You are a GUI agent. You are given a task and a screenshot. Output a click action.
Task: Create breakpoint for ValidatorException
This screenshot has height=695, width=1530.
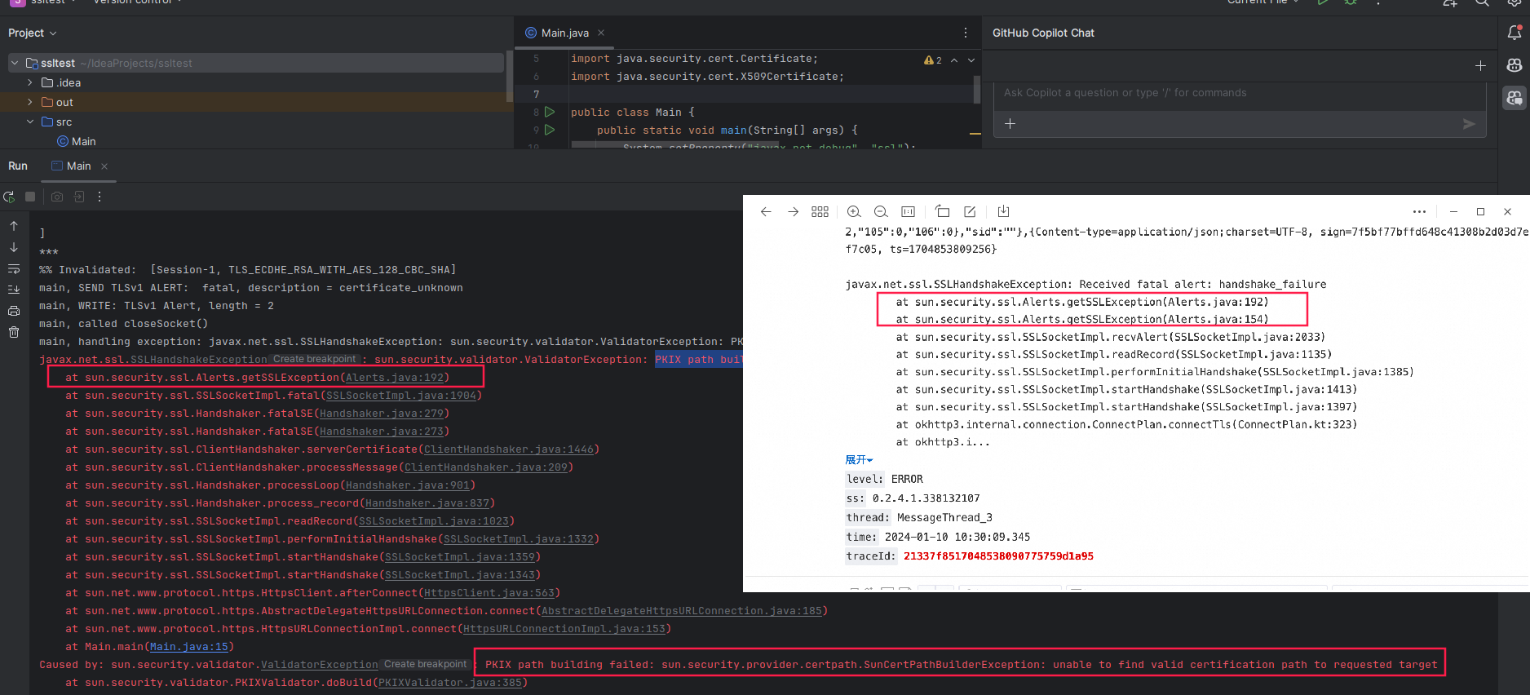point(425,664)
